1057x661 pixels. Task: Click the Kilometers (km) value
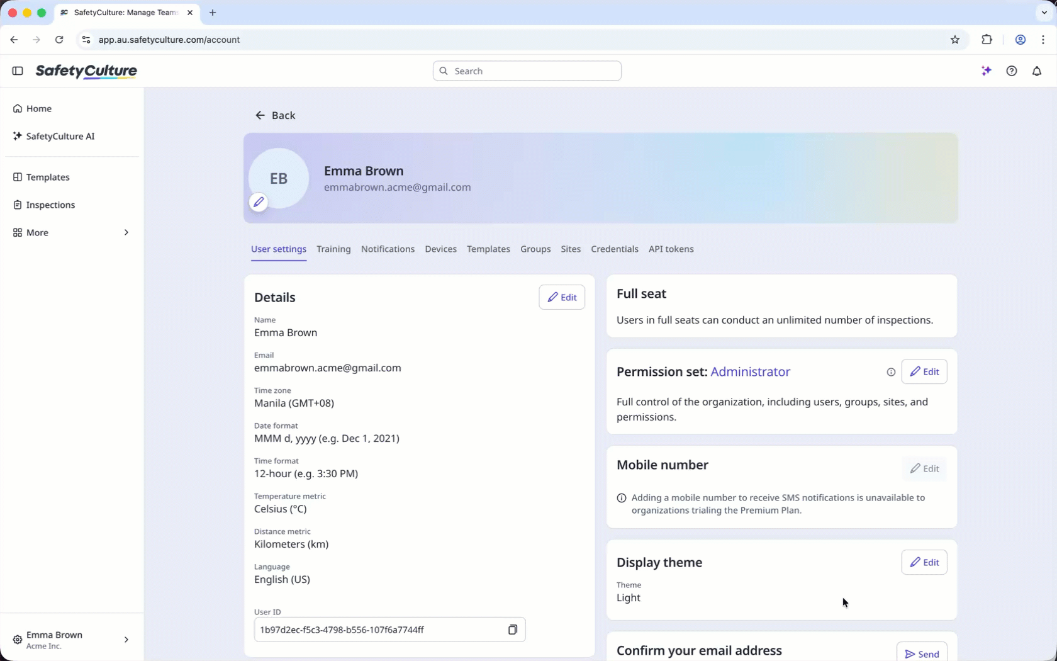(x=291, y=545)
